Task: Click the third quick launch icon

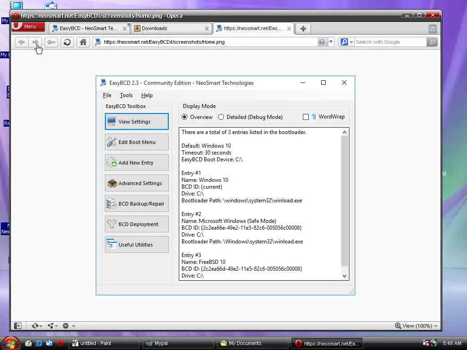Action: [x=49, y=343]
